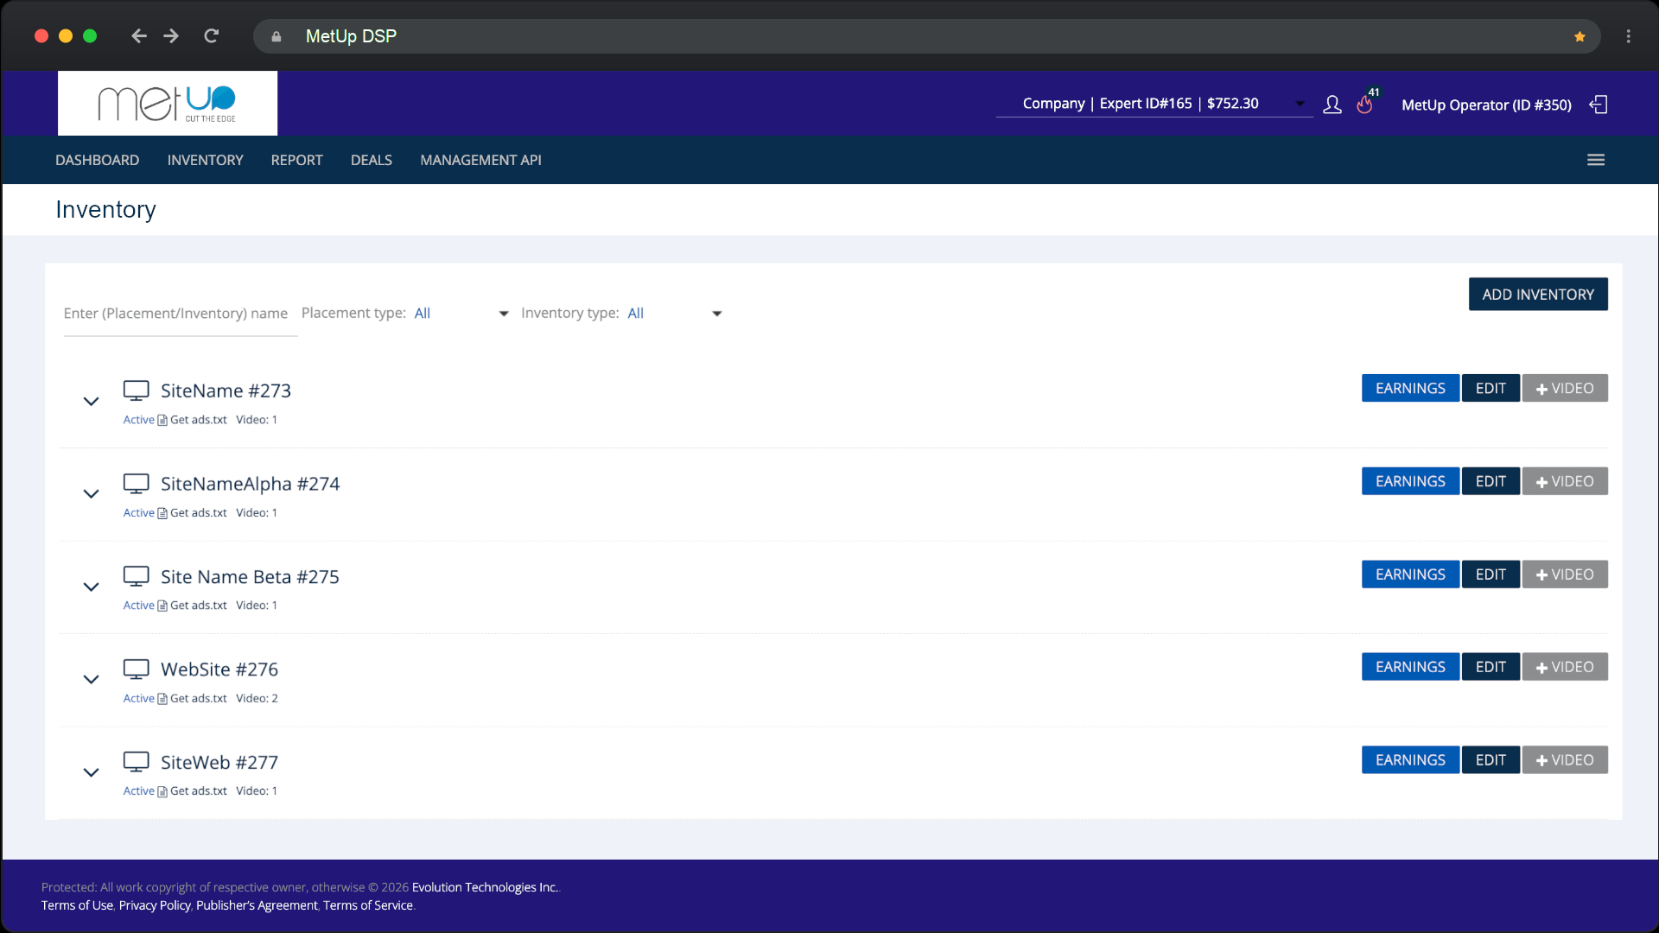This screenshot has height=933, width=1659.
Task: Open the browser three-dot menu
Action: (1628, 36)
